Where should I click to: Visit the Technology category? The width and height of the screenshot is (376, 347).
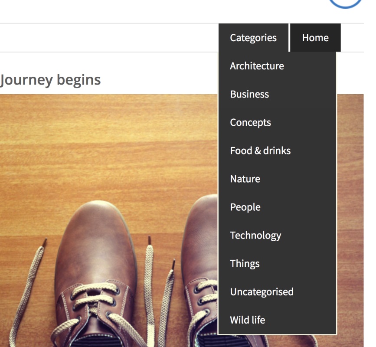(x=255, y=235)
